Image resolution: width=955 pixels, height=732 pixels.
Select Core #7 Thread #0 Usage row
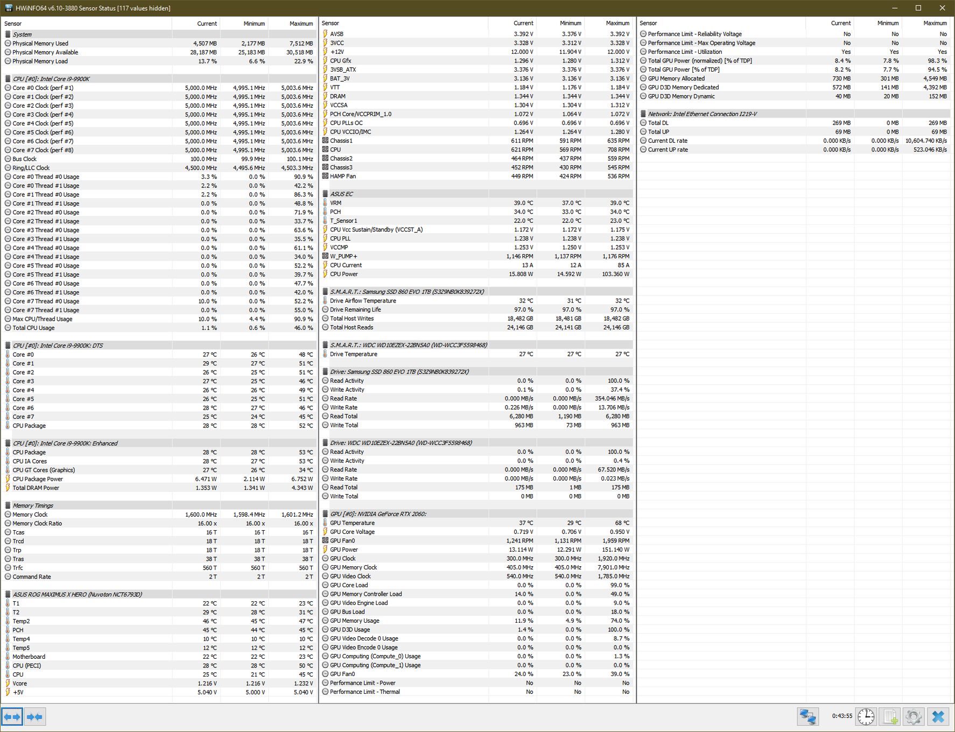click(x=159, y=301)
